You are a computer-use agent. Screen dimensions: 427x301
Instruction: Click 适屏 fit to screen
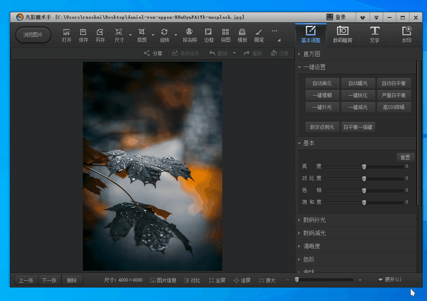click(x=242, y=280)
